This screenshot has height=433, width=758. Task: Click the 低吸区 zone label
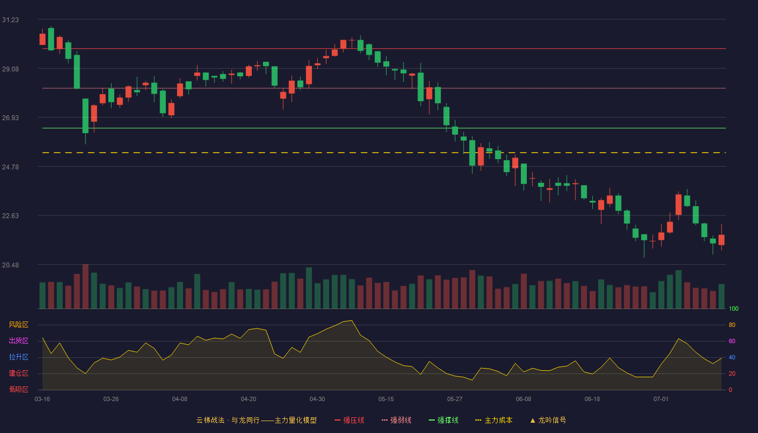[18, 389]
